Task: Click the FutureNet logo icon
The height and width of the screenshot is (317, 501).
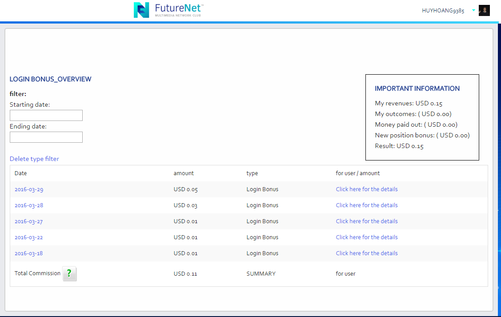Action: click(x=141, y=10)
